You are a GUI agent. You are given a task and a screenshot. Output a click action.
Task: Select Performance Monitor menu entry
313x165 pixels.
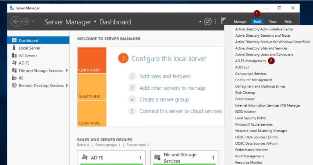[x=252, y=150]
